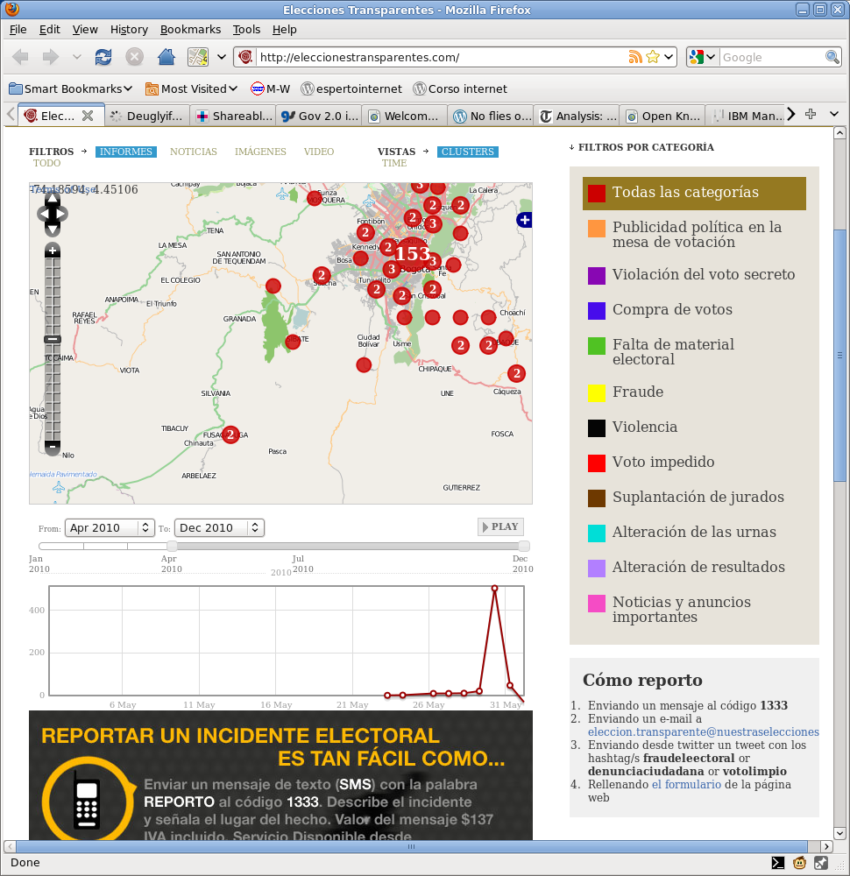Click the cluster marker near Fusagasugá
The image size is (850, 876).
[x=230, y=434]
